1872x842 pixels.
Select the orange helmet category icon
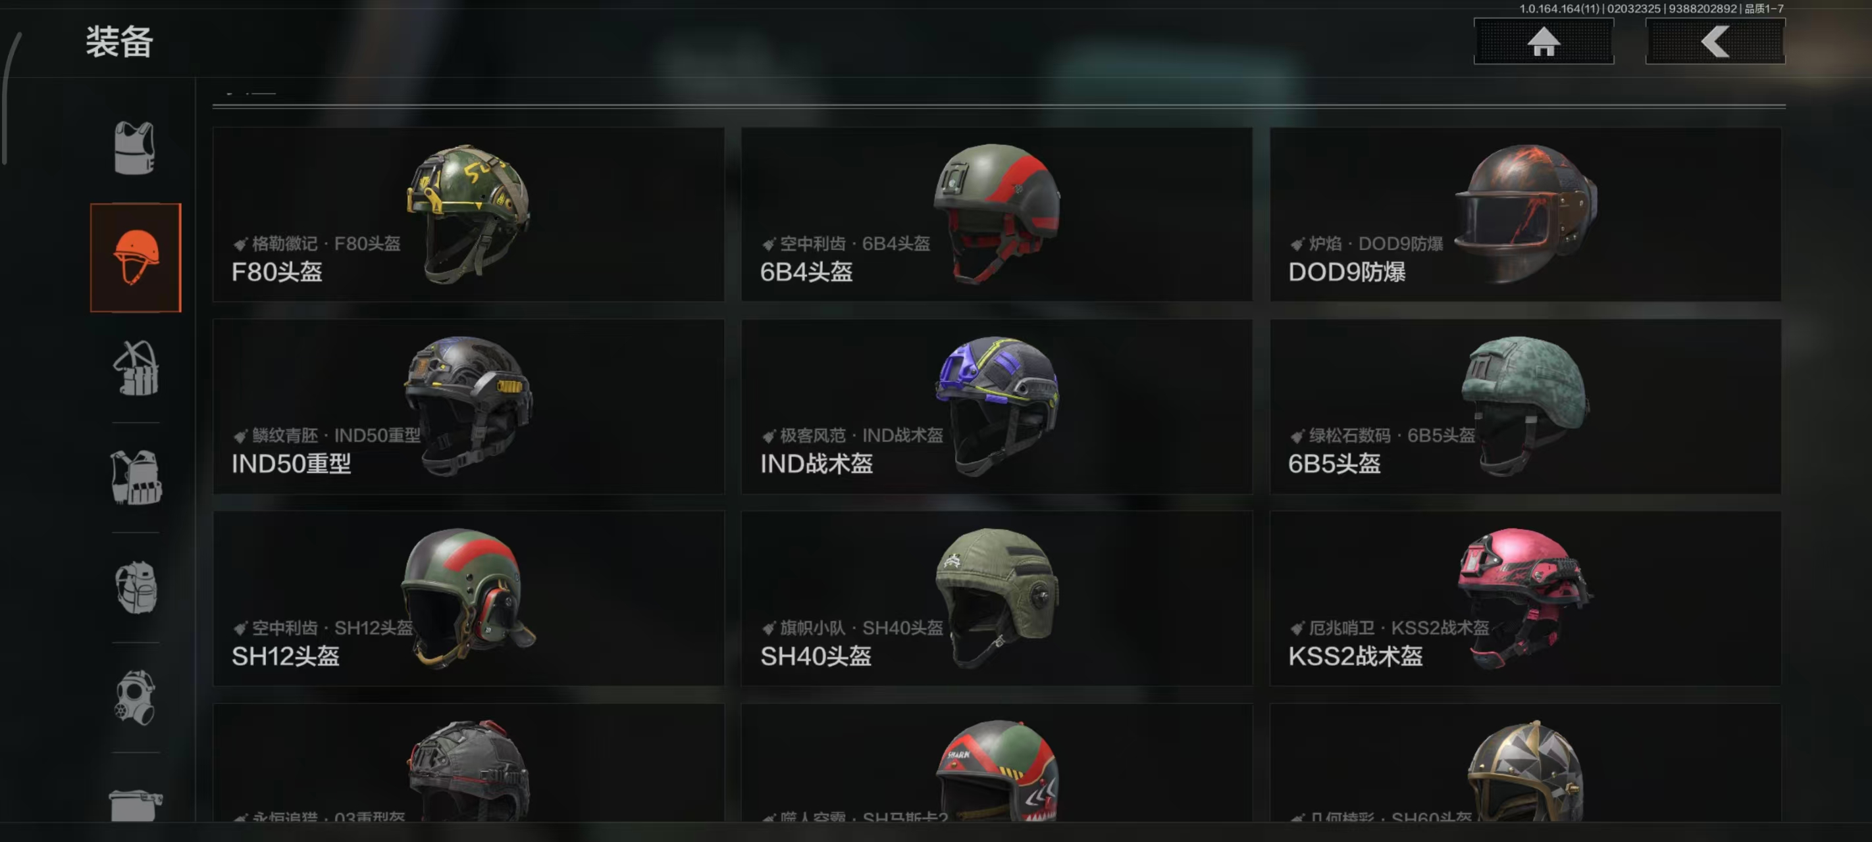(x=136, y=258)
